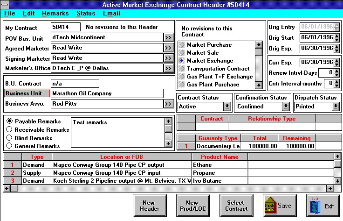The width and height of the screenshot is (343, 221).
Task: Select the Transportation Contract type
Action: point(214,69)
